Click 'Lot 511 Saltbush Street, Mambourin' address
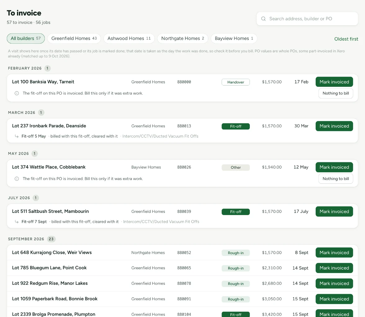The image size is (365, 317). tap(50, 211)
